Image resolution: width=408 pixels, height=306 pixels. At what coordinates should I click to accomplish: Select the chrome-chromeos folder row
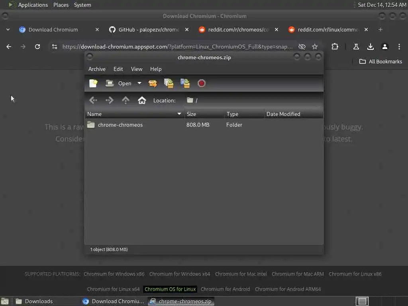[204, 125]
